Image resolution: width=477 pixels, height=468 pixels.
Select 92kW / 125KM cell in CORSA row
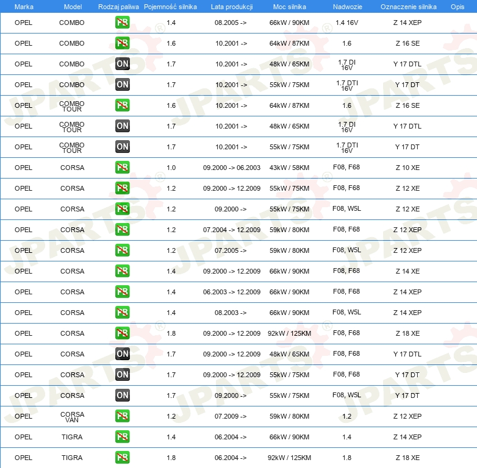pyautogui.click(x=289, y=333)
